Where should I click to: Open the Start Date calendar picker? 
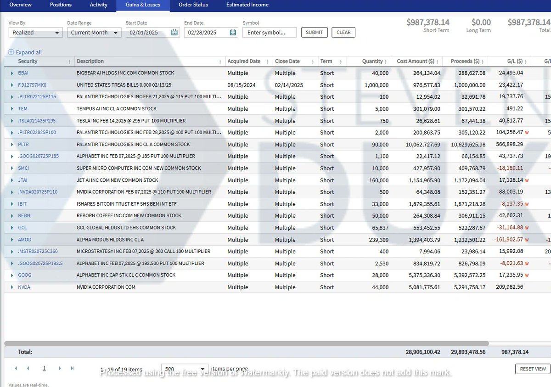[174, 32]
